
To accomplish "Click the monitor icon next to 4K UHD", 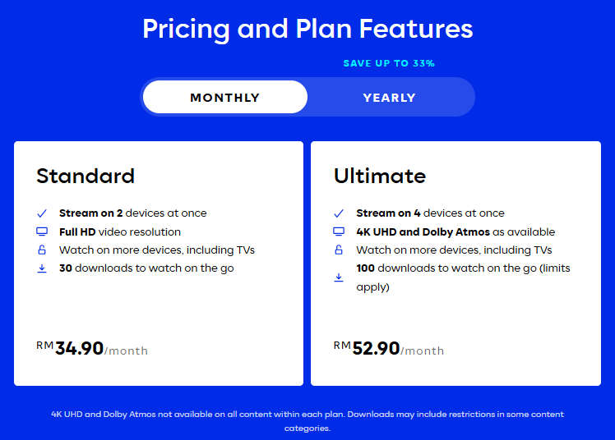I will pyautogui.click(x=339, y=231).
